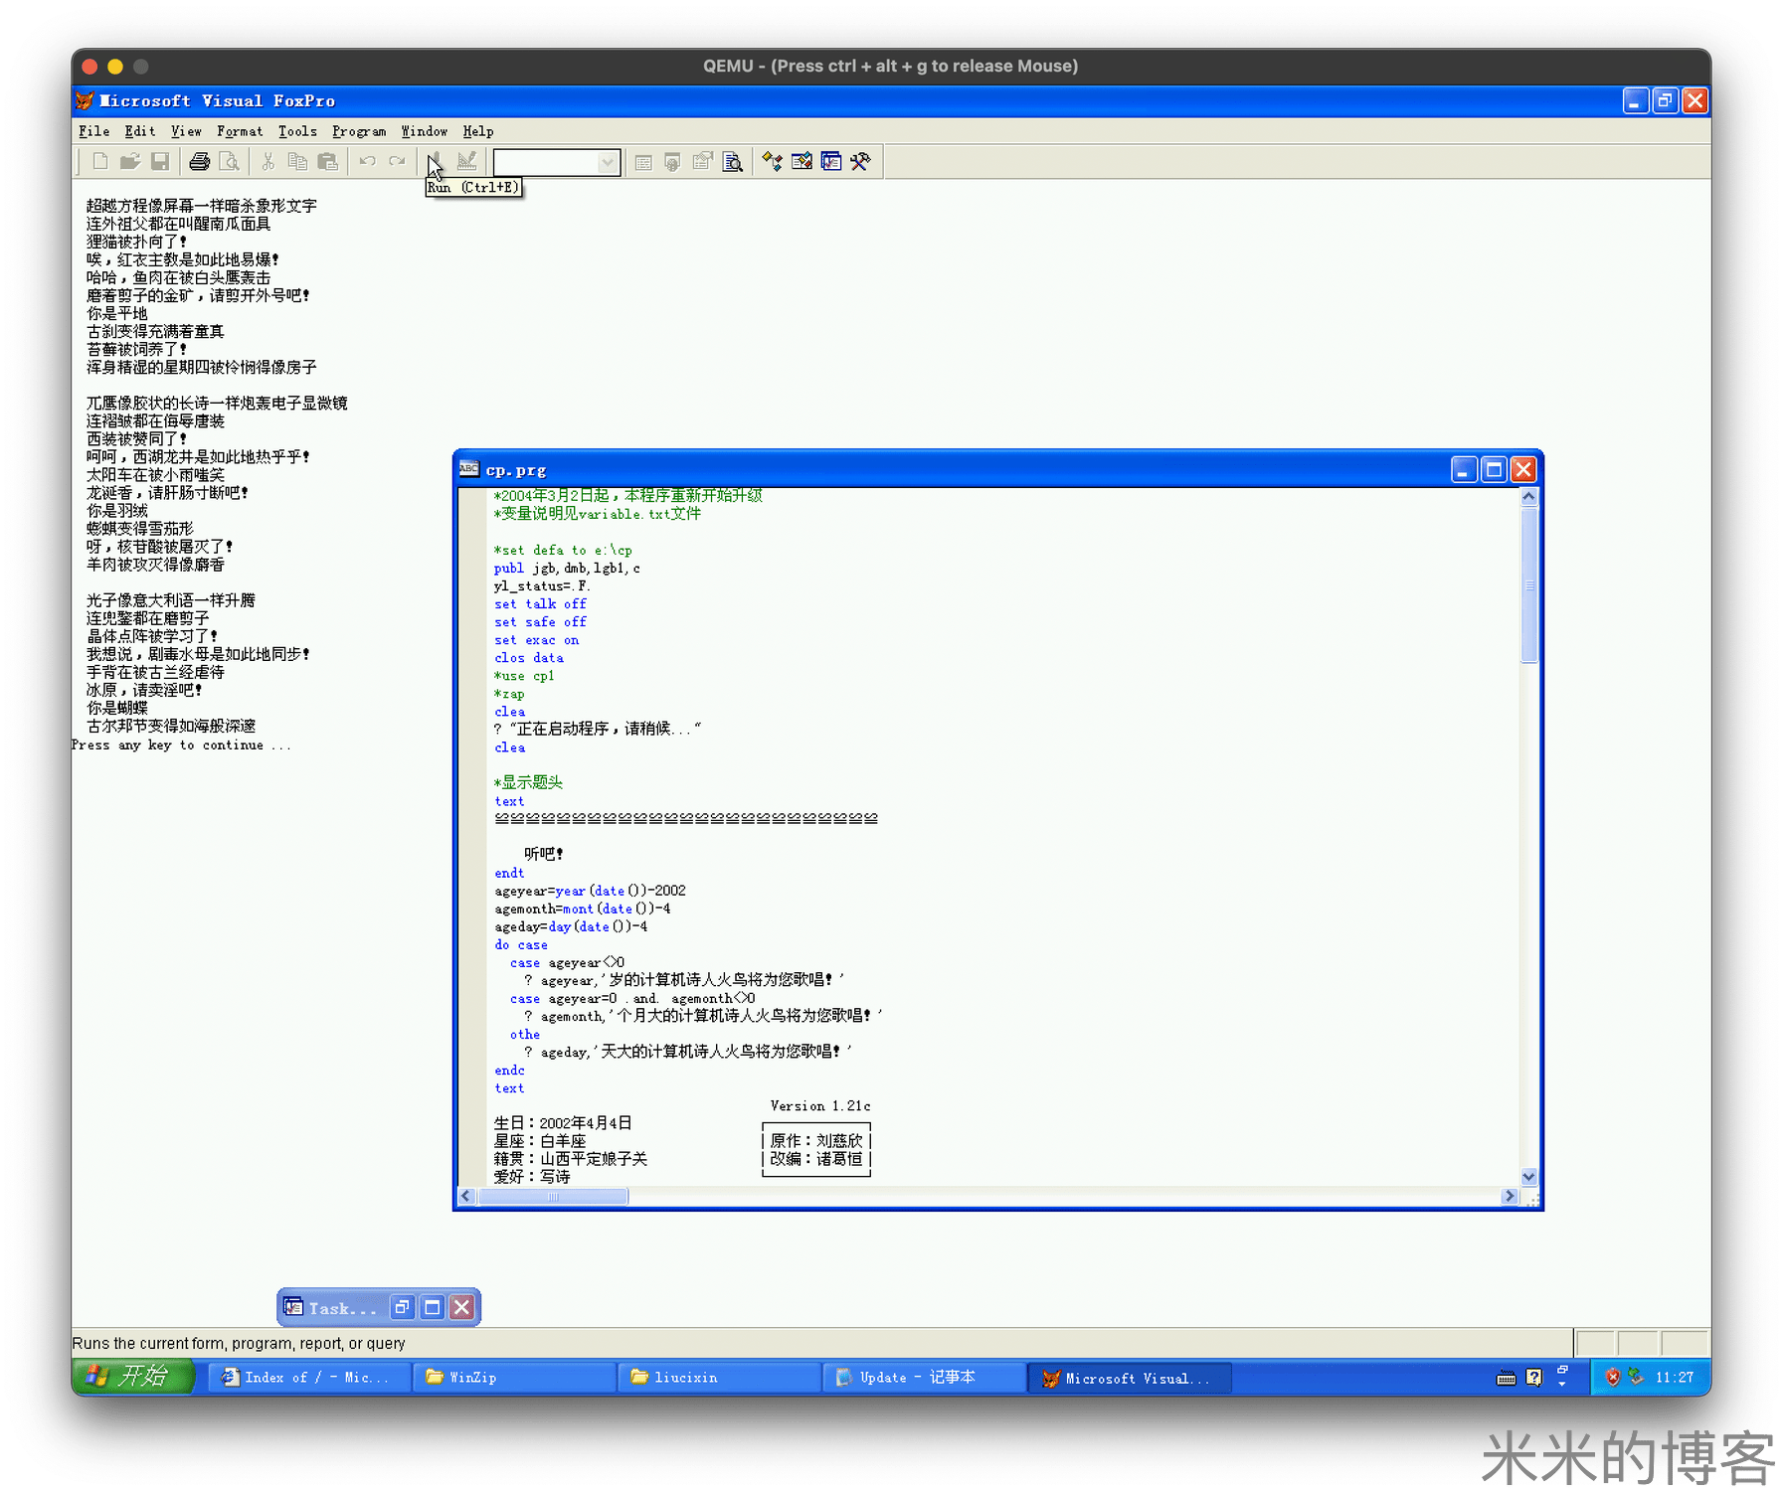1783x1491 pixels.
Task: Restore the minimized Task window
Action: coord(402,1308)
